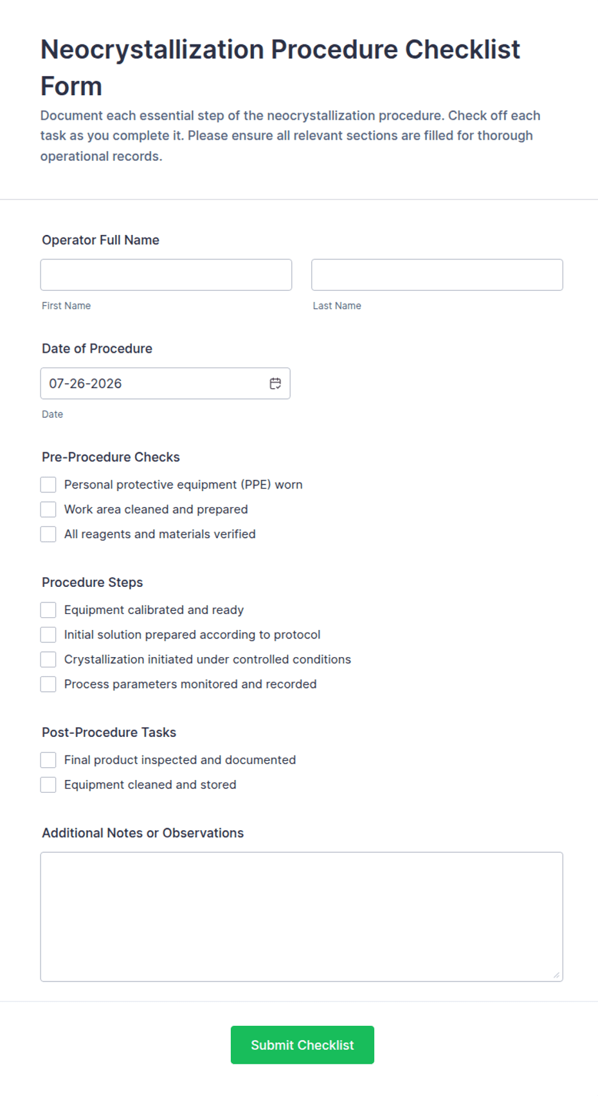Open the calendar date picker icon
598x1096 pixels.
(275, 384)
